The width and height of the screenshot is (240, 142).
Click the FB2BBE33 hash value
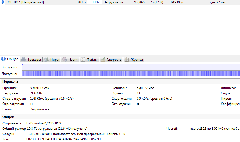coord(64,139)
